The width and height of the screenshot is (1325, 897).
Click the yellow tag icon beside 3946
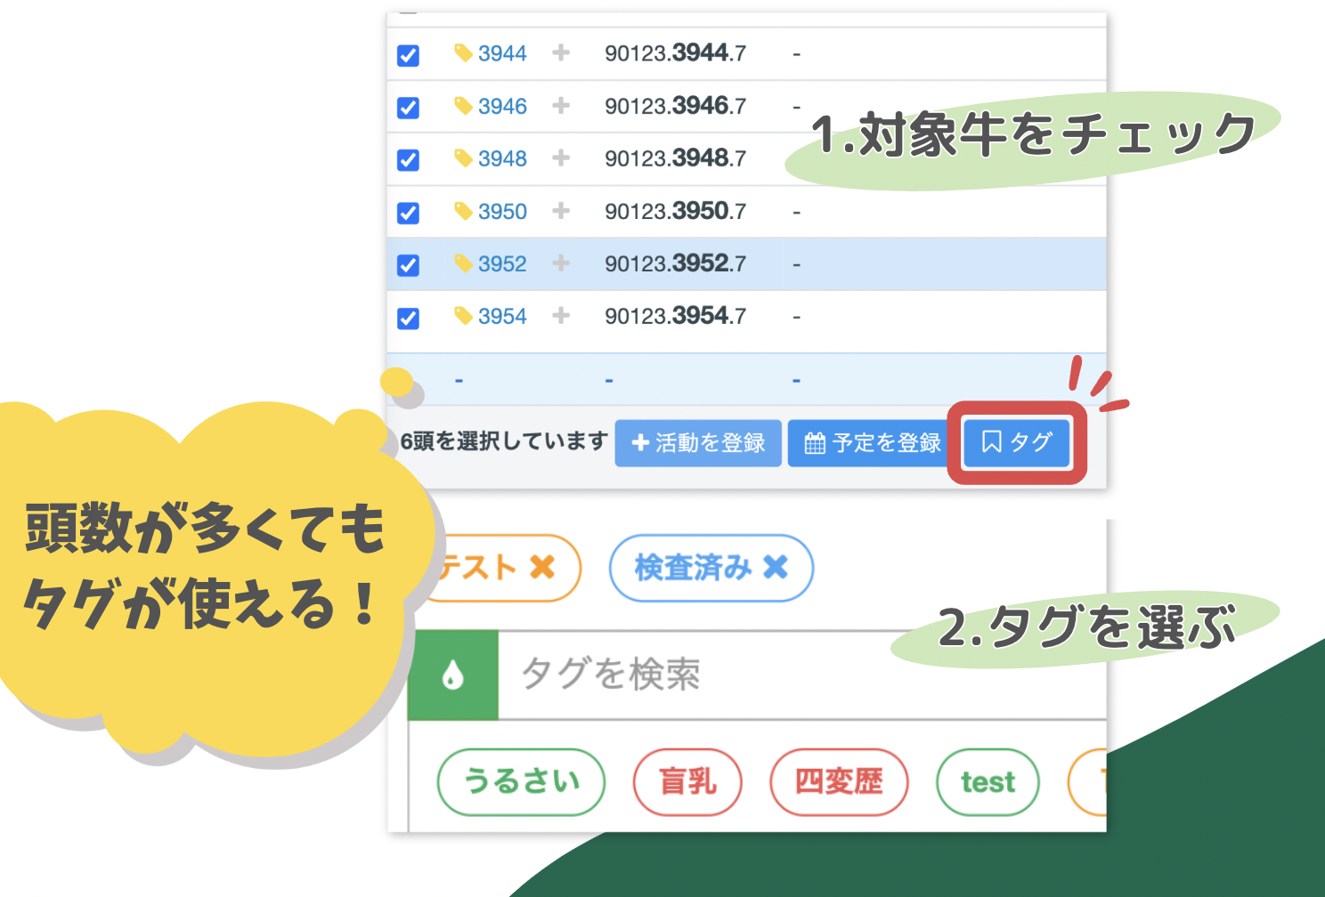point(463,106)
